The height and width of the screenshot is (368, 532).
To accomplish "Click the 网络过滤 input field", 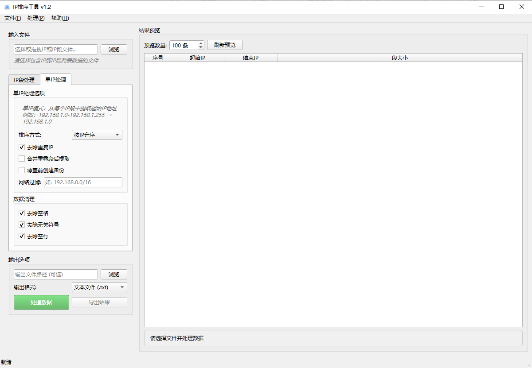I will coord(83,182).
